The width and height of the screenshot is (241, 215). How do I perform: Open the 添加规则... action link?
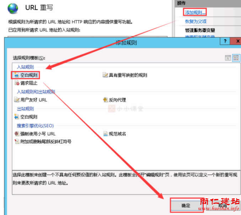(x=195, y=13)
